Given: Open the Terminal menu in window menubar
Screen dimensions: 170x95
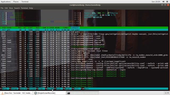Looking at the screenshot, I should [x=24, y=8].
